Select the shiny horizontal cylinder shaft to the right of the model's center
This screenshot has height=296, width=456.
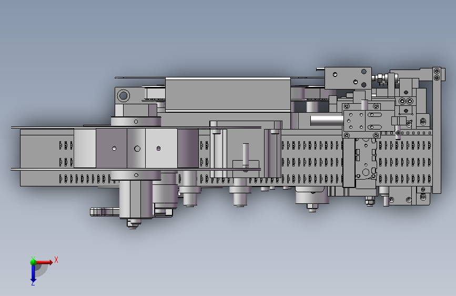pyautogui.click(x=327, y=120)
